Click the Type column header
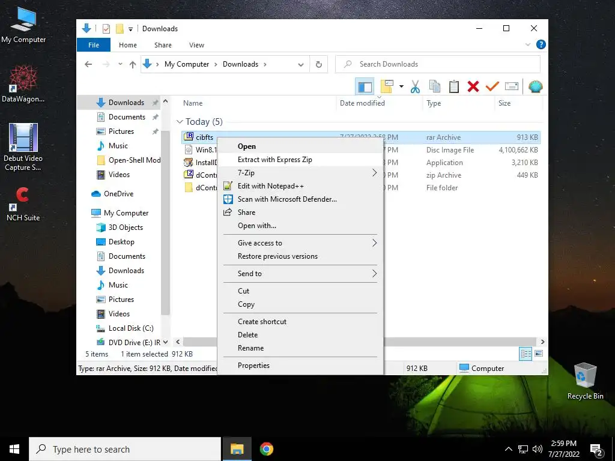This screenshot has height=461, width=615. pos(458,103)
